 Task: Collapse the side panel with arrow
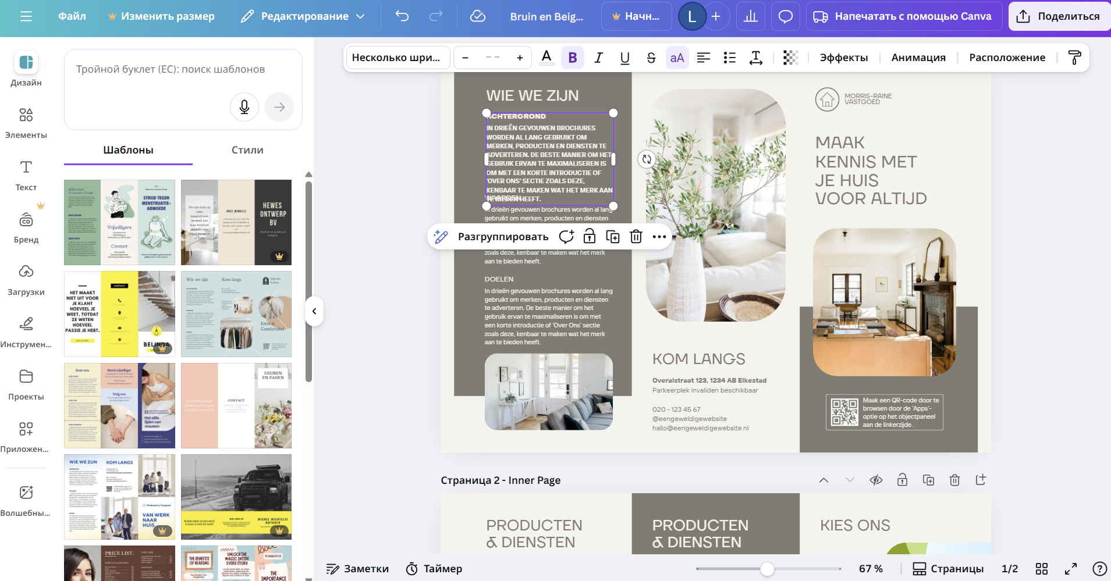(314, 311)
